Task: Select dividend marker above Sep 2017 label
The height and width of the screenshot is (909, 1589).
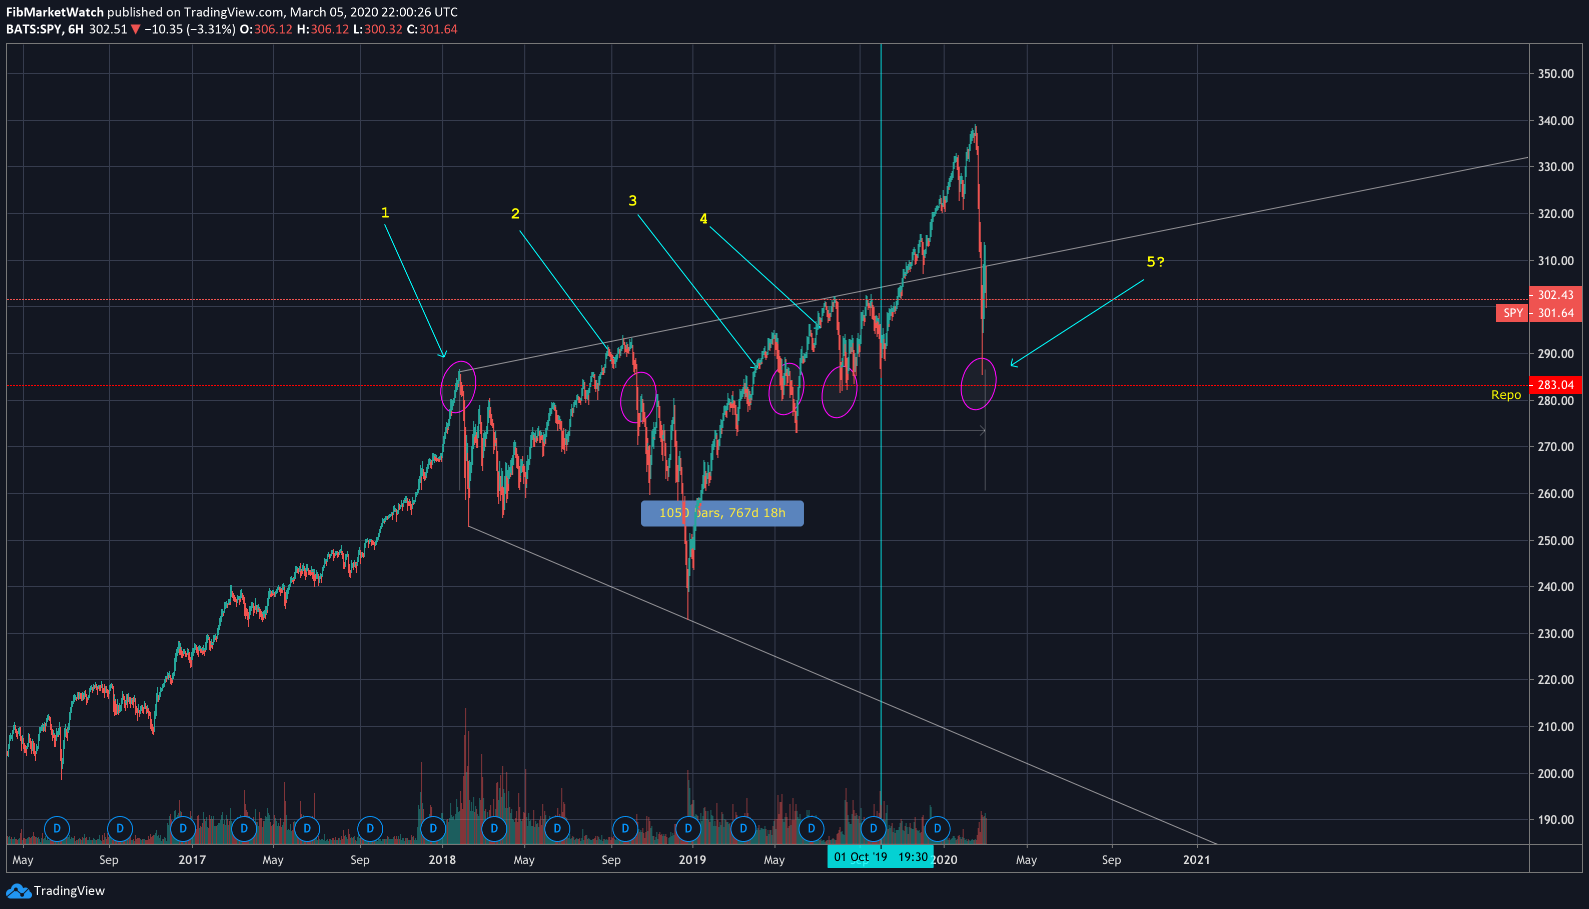Action: (x=370, y=828)
